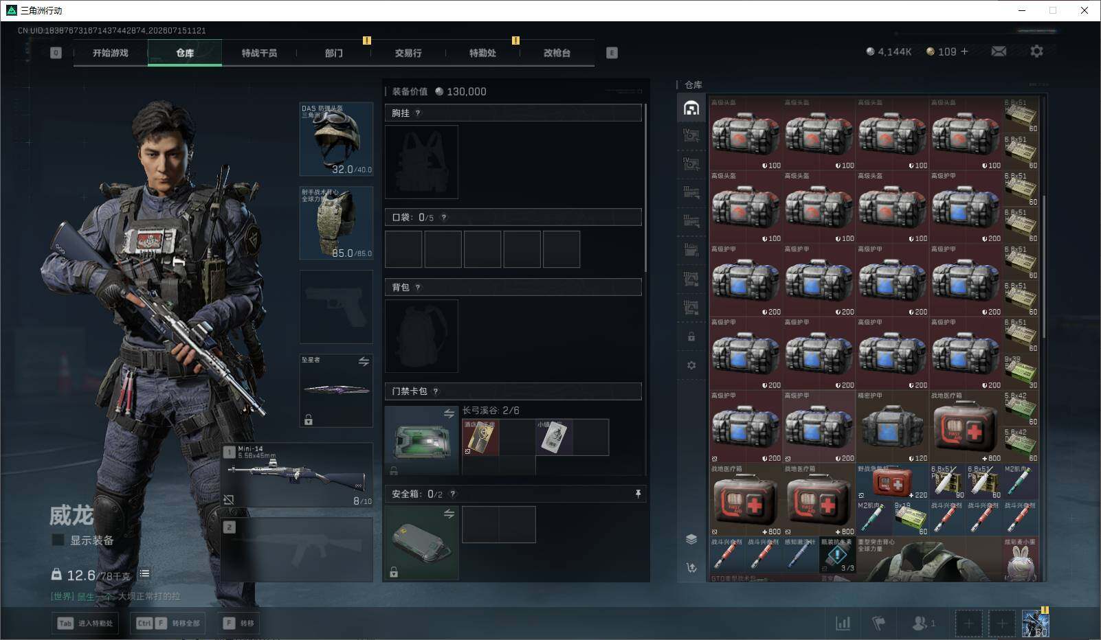The image size is (1101, 640).
Task: Switch to the 开始游戏 tab
Action: click(x=111, y=53)
